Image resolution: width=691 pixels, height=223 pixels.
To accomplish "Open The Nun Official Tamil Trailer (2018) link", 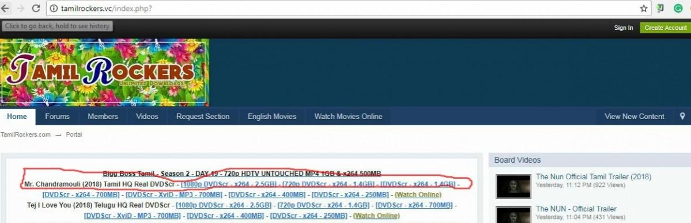I will pos(594,177).
